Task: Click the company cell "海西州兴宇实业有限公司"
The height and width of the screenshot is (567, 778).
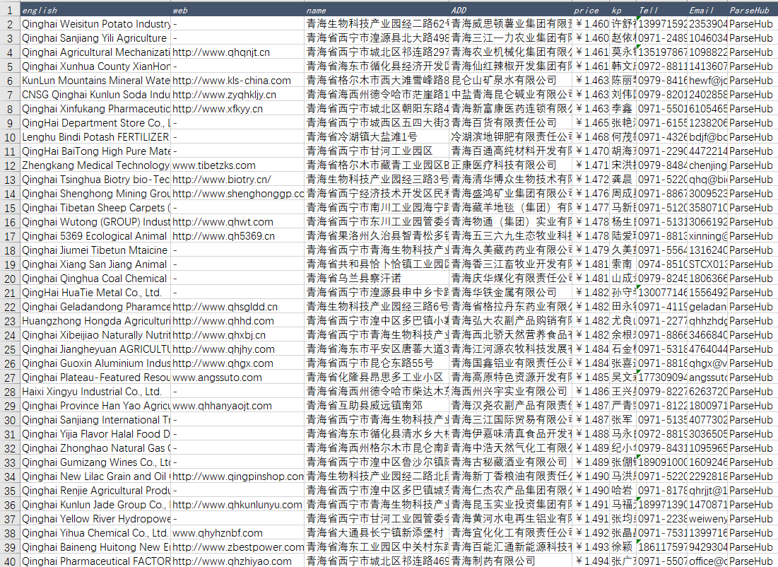Action: [511, 391]
